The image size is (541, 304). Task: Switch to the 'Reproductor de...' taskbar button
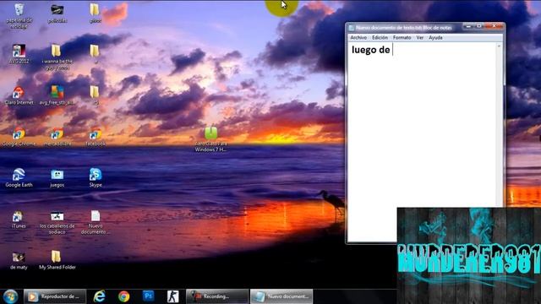(x=54, y=296)
